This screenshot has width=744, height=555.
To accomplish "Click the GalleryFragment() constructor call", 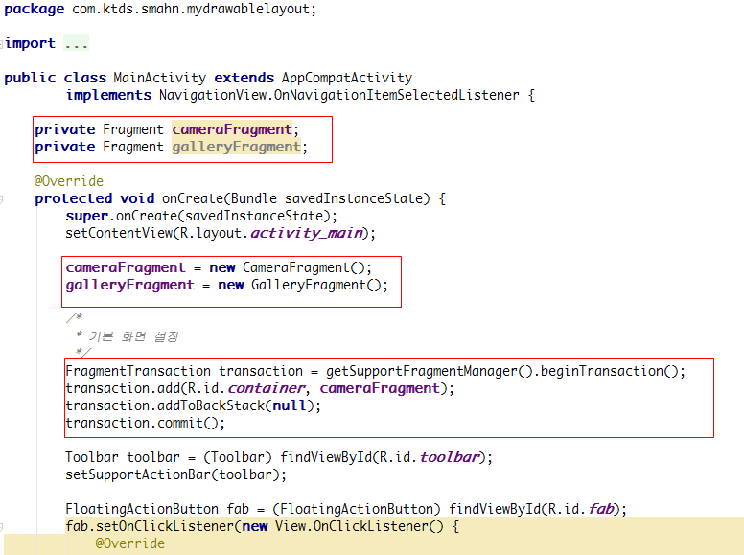I will tap(316, 285).
